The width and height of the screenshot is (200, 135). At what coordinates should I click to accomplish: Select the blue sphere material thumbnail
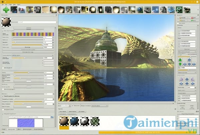75,120
